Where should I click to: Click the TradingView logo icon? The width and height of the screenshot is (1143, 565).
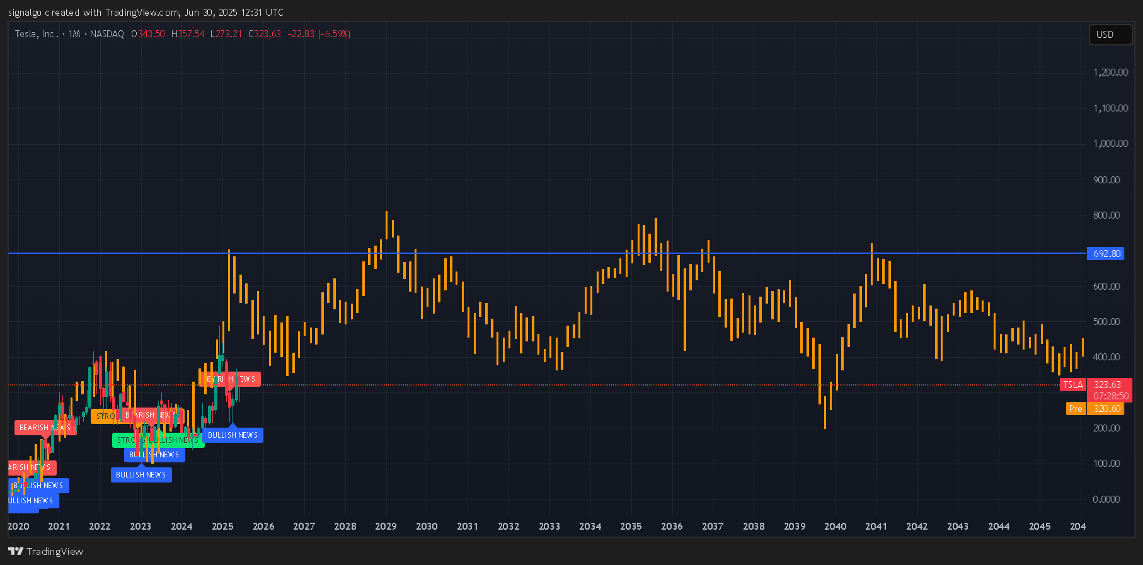(x=16, y=551)
